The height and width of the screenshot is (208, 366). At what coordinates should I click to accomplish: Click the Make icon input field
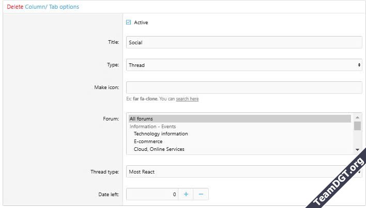pyautogui.click(x=244, y=88)
